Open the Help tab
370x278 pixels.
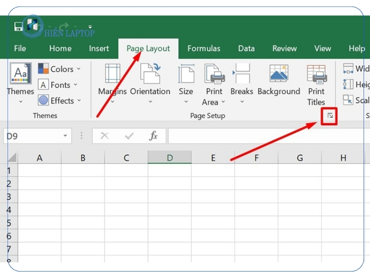point(357,49)
